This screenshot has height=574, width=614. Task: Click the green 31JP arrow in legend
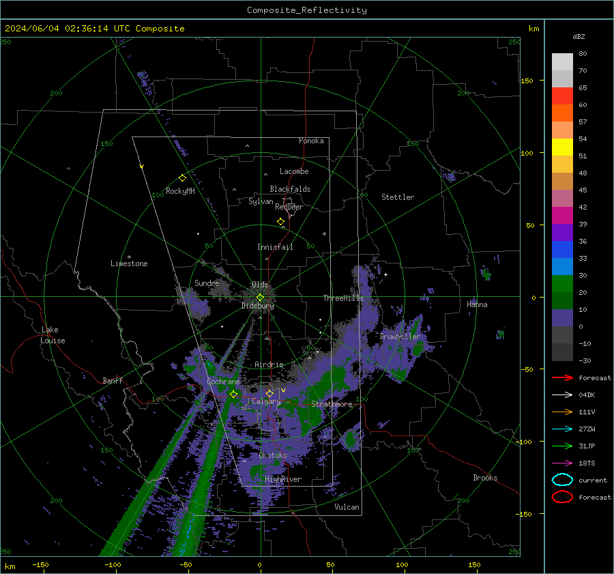(x=562, y=446)
